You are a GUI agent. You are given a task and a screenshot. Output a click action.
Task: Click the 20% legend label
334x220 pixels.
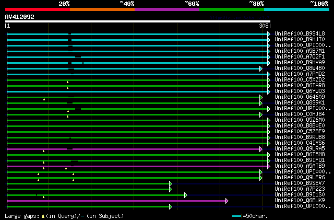pos(64,4)
